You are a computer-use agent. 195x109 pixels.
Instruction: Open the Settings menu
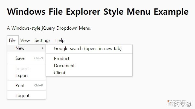point(43,40)
